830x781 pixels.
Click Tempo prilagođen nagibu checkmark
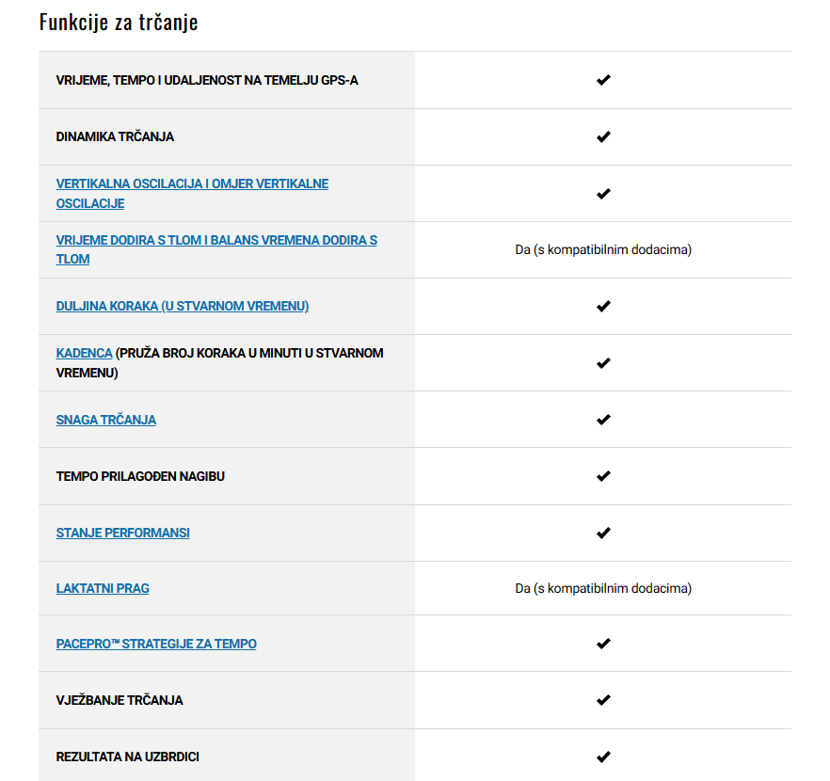coord(603,476)
